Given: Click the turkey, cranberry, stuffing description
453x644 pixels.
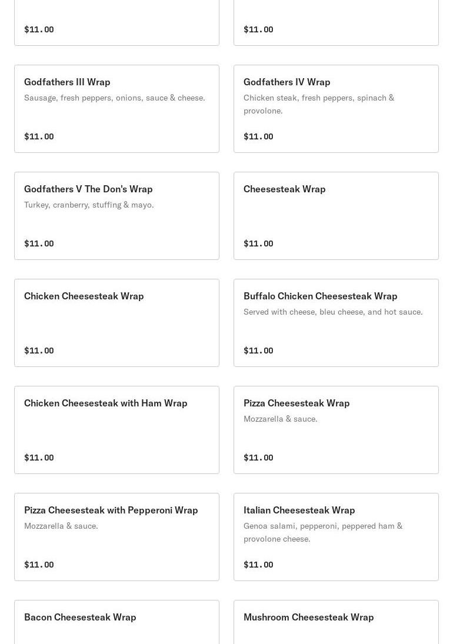Looking at the screenshot, I should coord(89,205).
